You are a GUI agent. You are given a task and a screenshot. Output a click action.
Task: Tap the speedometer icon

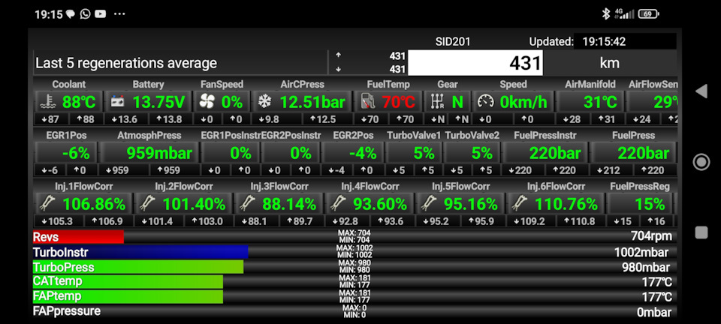click(486, 102)
